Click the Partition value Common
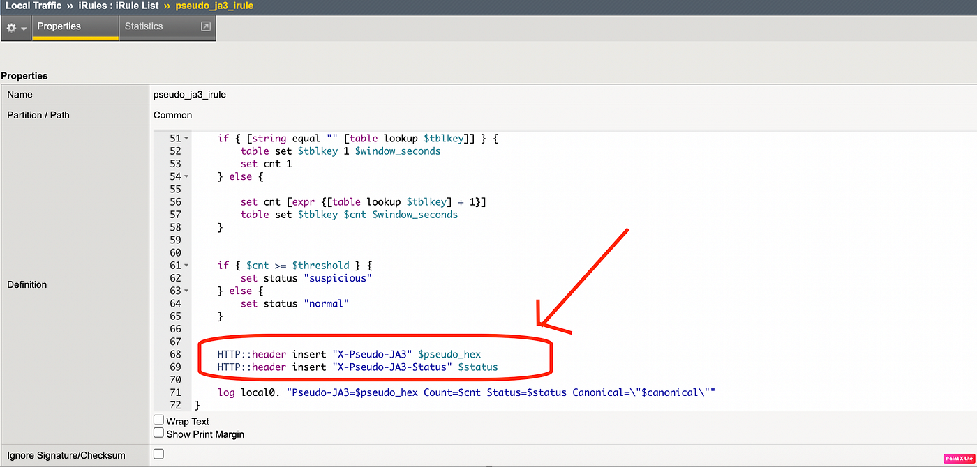Screen dimensions: 977x467 pos(172,115)
